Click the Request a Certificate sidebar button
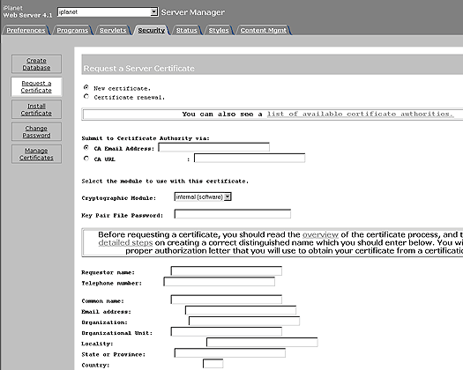Viewport: 463px width, 370px height. tap(37, 86)
